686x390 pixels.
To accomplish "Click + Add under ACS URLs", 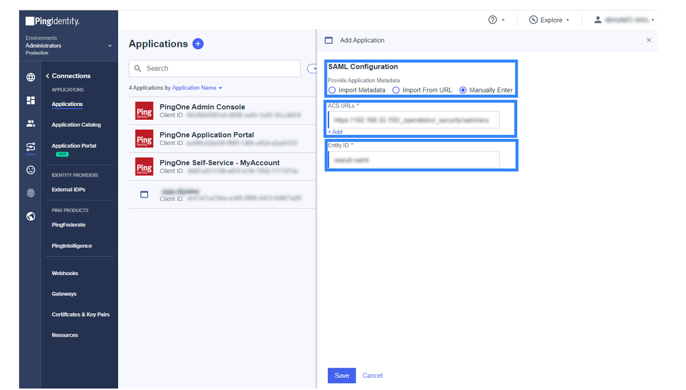I will pos(335,132).
